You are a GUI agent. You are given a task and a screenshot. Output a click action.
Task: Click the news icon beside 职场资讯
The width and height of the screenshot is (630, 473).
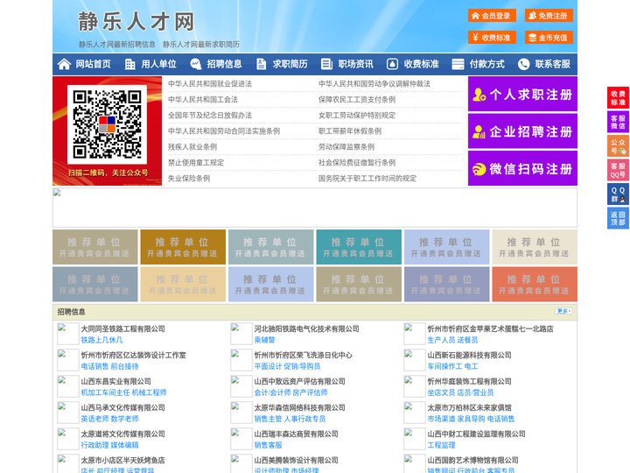click(326, 64)
